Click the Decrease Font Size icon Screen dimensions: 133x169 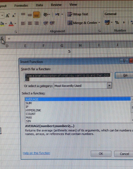coord(14,15)
